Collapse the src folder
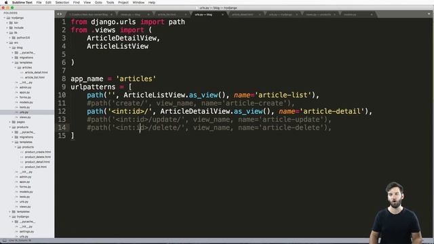 (7, 43)
